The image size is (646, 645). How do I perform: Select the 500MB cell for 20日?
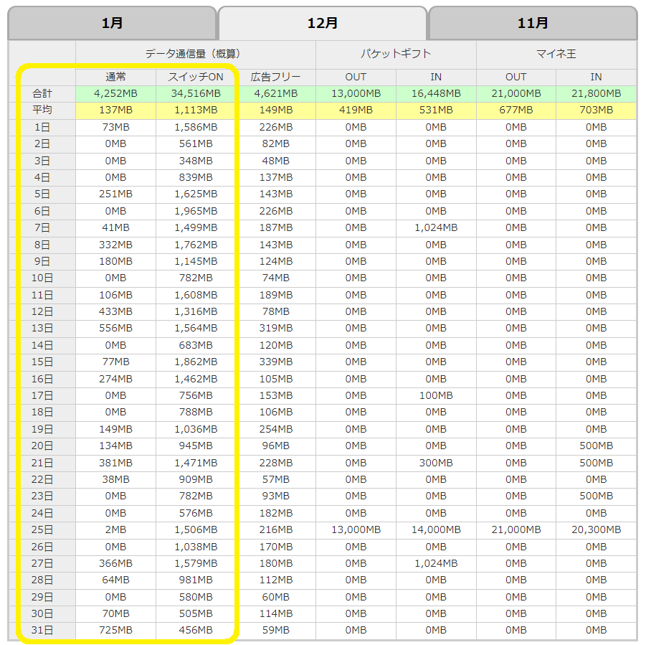596,446
